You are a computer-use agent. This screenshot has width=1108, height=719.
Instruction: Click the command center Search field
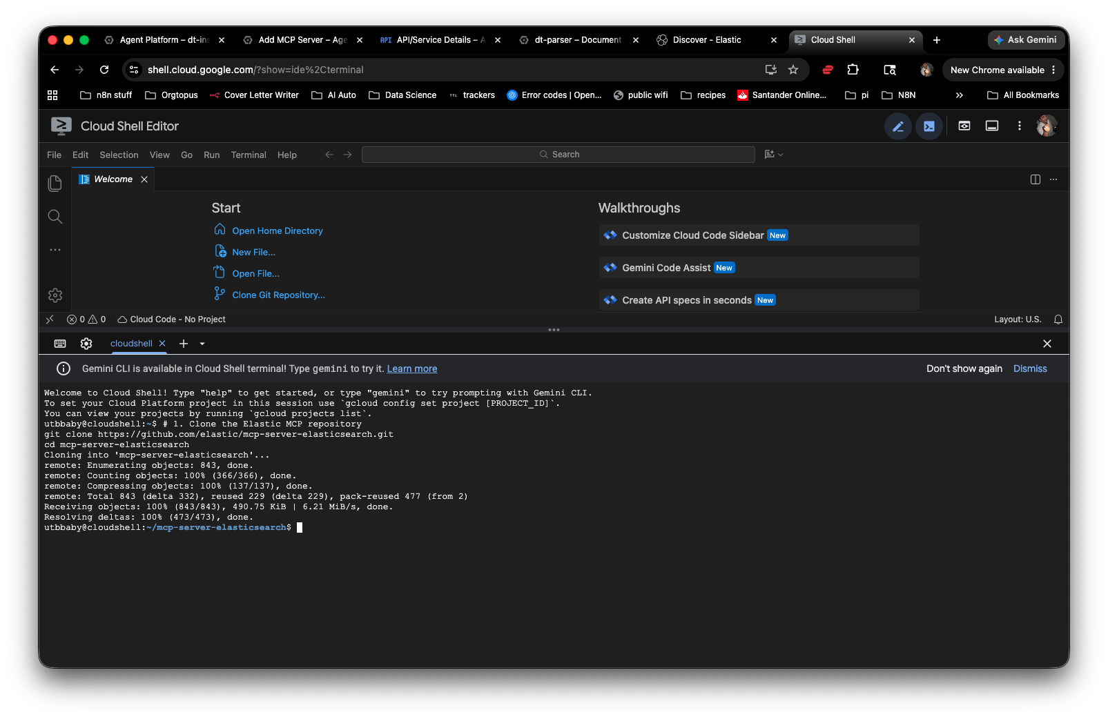click(x=558, y=155)
